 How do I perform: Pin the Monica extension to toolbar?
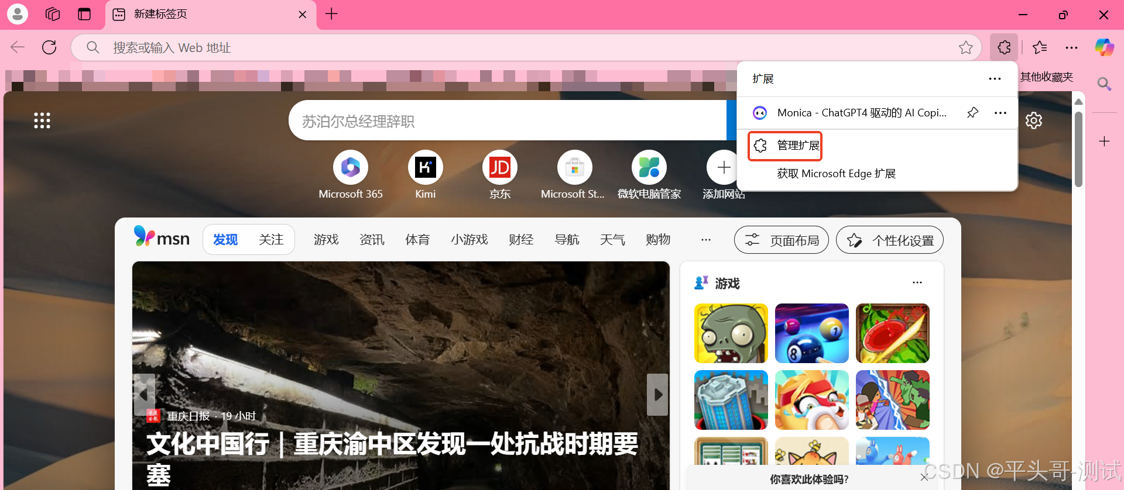972,113
